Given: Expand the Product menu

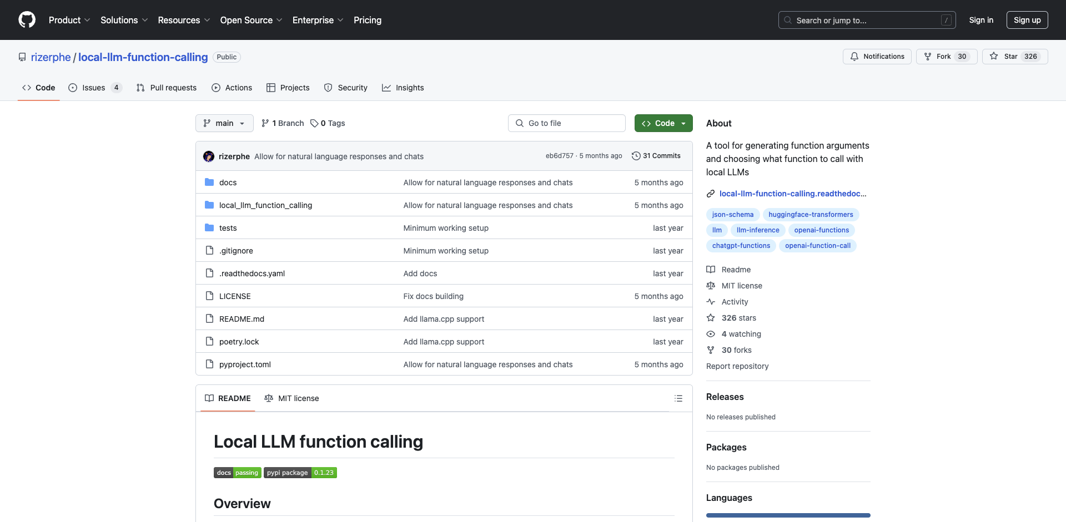Looking at the screenshot, I should [x=69, y=20].
